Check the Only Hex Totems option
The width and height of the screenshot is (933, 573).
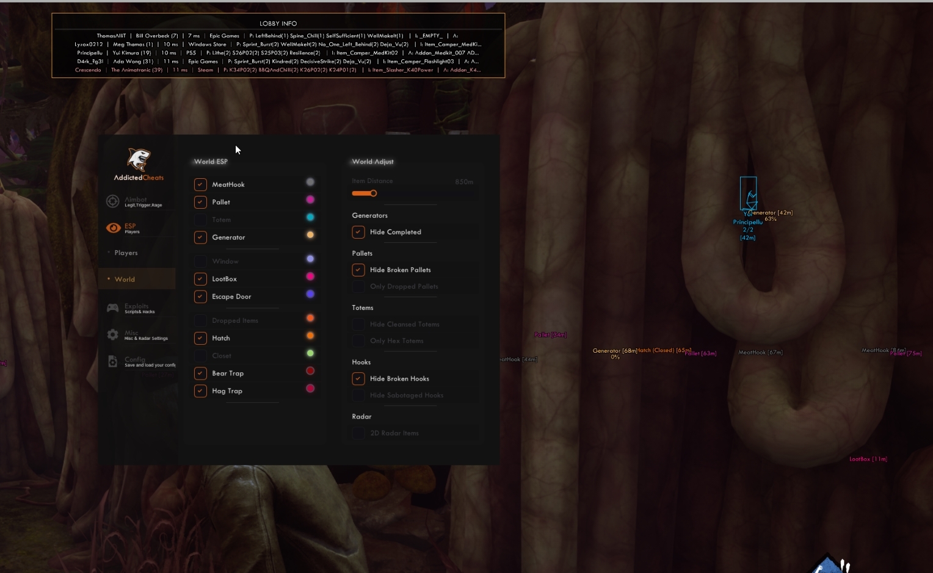(x=358, y=341)
